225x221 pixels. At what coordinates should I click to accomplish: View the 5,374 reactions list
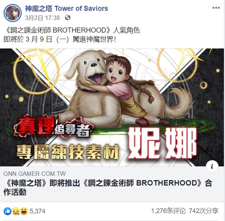pos(38,211)
